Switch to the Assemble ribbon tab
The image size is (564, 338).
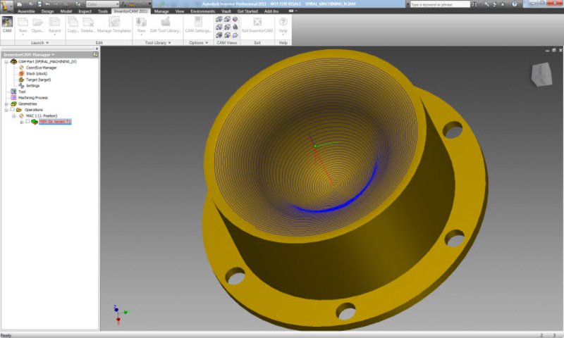[x=26, y=11]
